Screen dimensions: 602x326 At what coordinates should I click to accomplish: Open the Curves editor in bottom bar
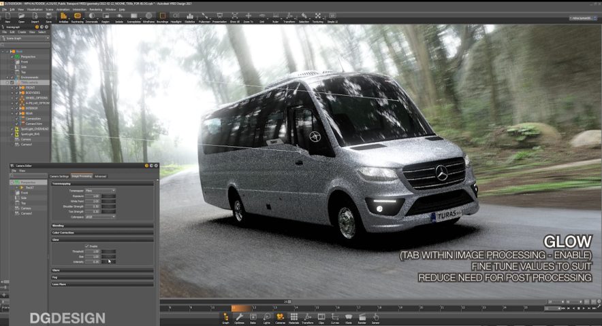pos(334,318)
